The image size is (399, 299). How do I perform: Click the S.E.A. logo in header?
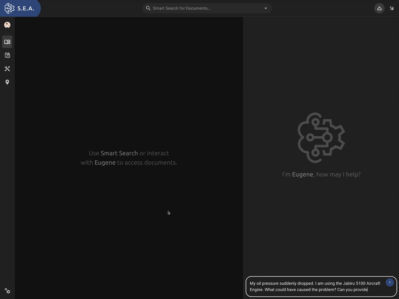(x=10, y=8)
